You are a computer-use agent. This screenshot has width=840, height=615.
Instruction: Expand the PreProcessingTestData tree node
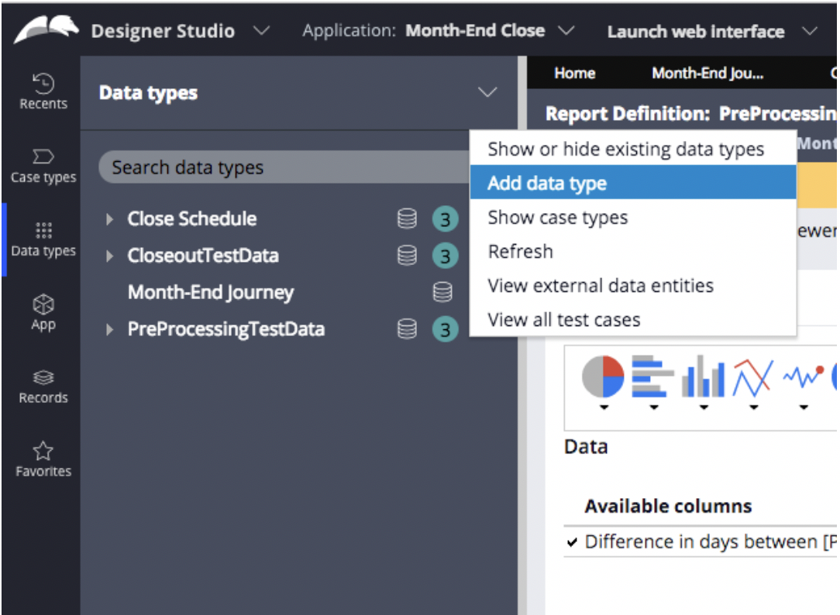click(x=109, y=329)
